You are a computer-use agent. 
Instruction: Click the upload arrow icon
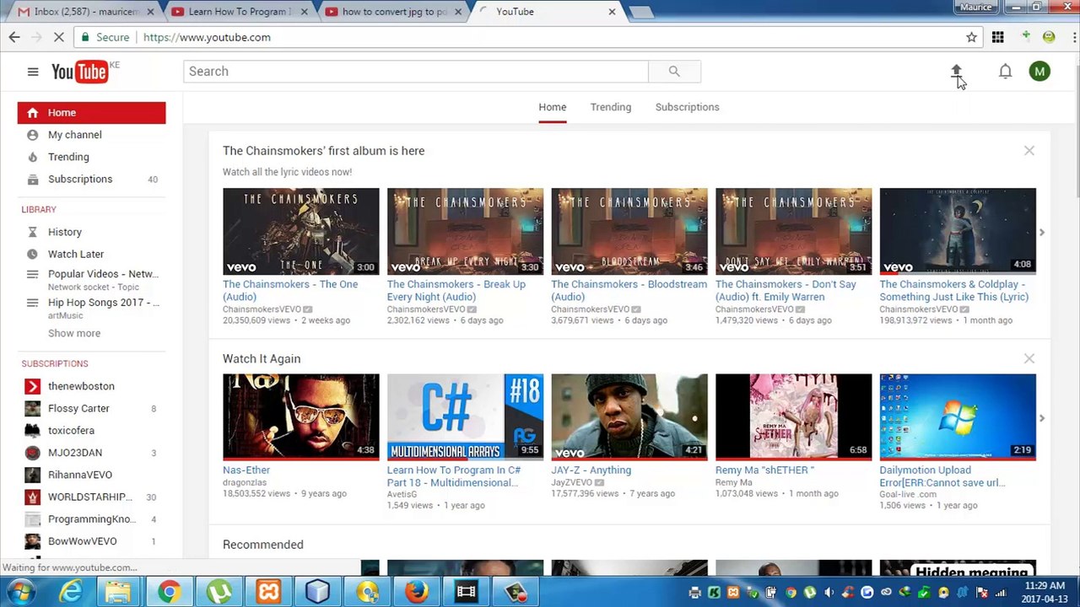[x=956, y=72]
